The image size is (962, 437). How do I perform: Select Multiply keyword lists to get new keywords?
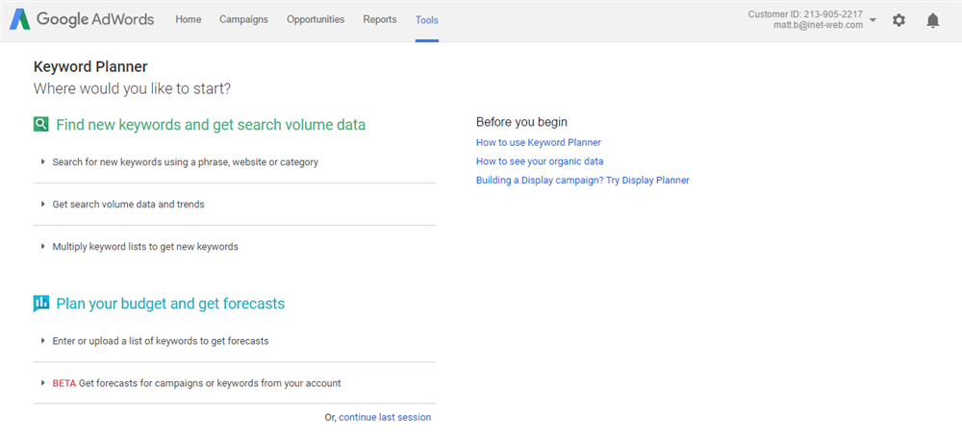[145, 247]
